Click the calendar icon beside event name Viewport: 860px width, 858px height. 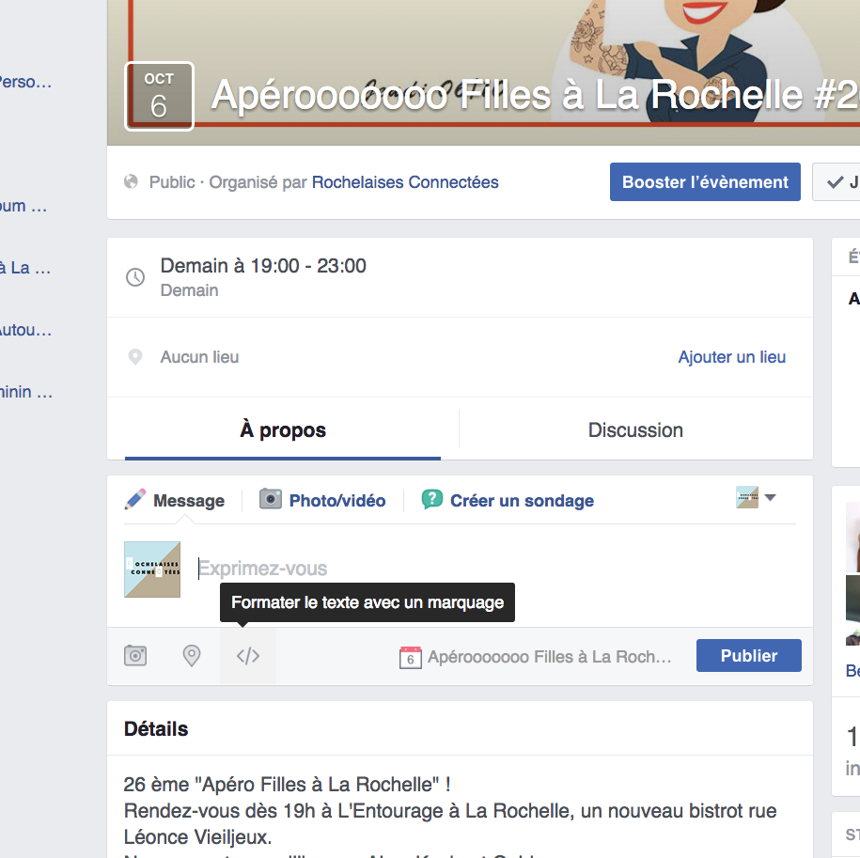pos(410,657)
